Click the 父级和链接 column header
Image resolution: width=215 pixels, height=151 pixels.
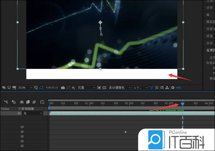tap(26, 109)
